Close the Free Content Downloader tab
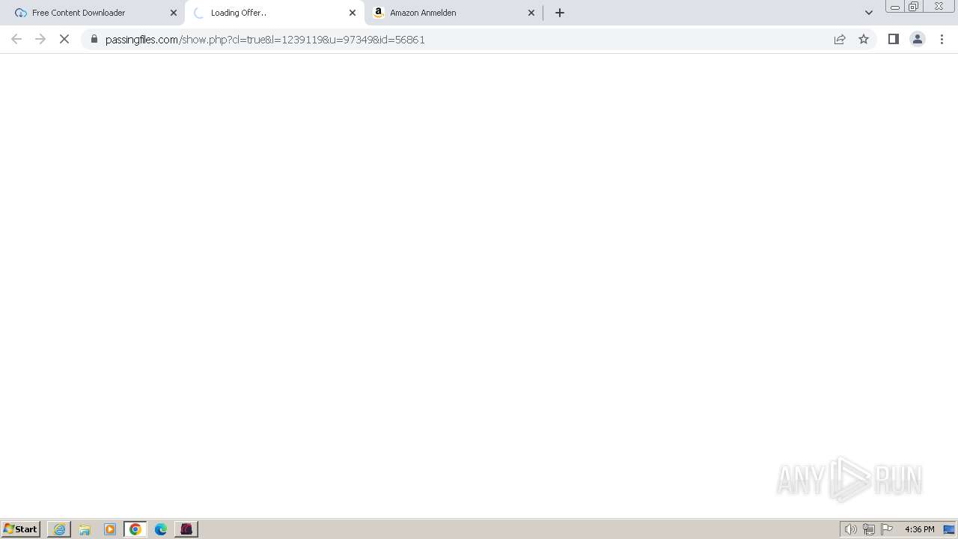 (174, 13)
